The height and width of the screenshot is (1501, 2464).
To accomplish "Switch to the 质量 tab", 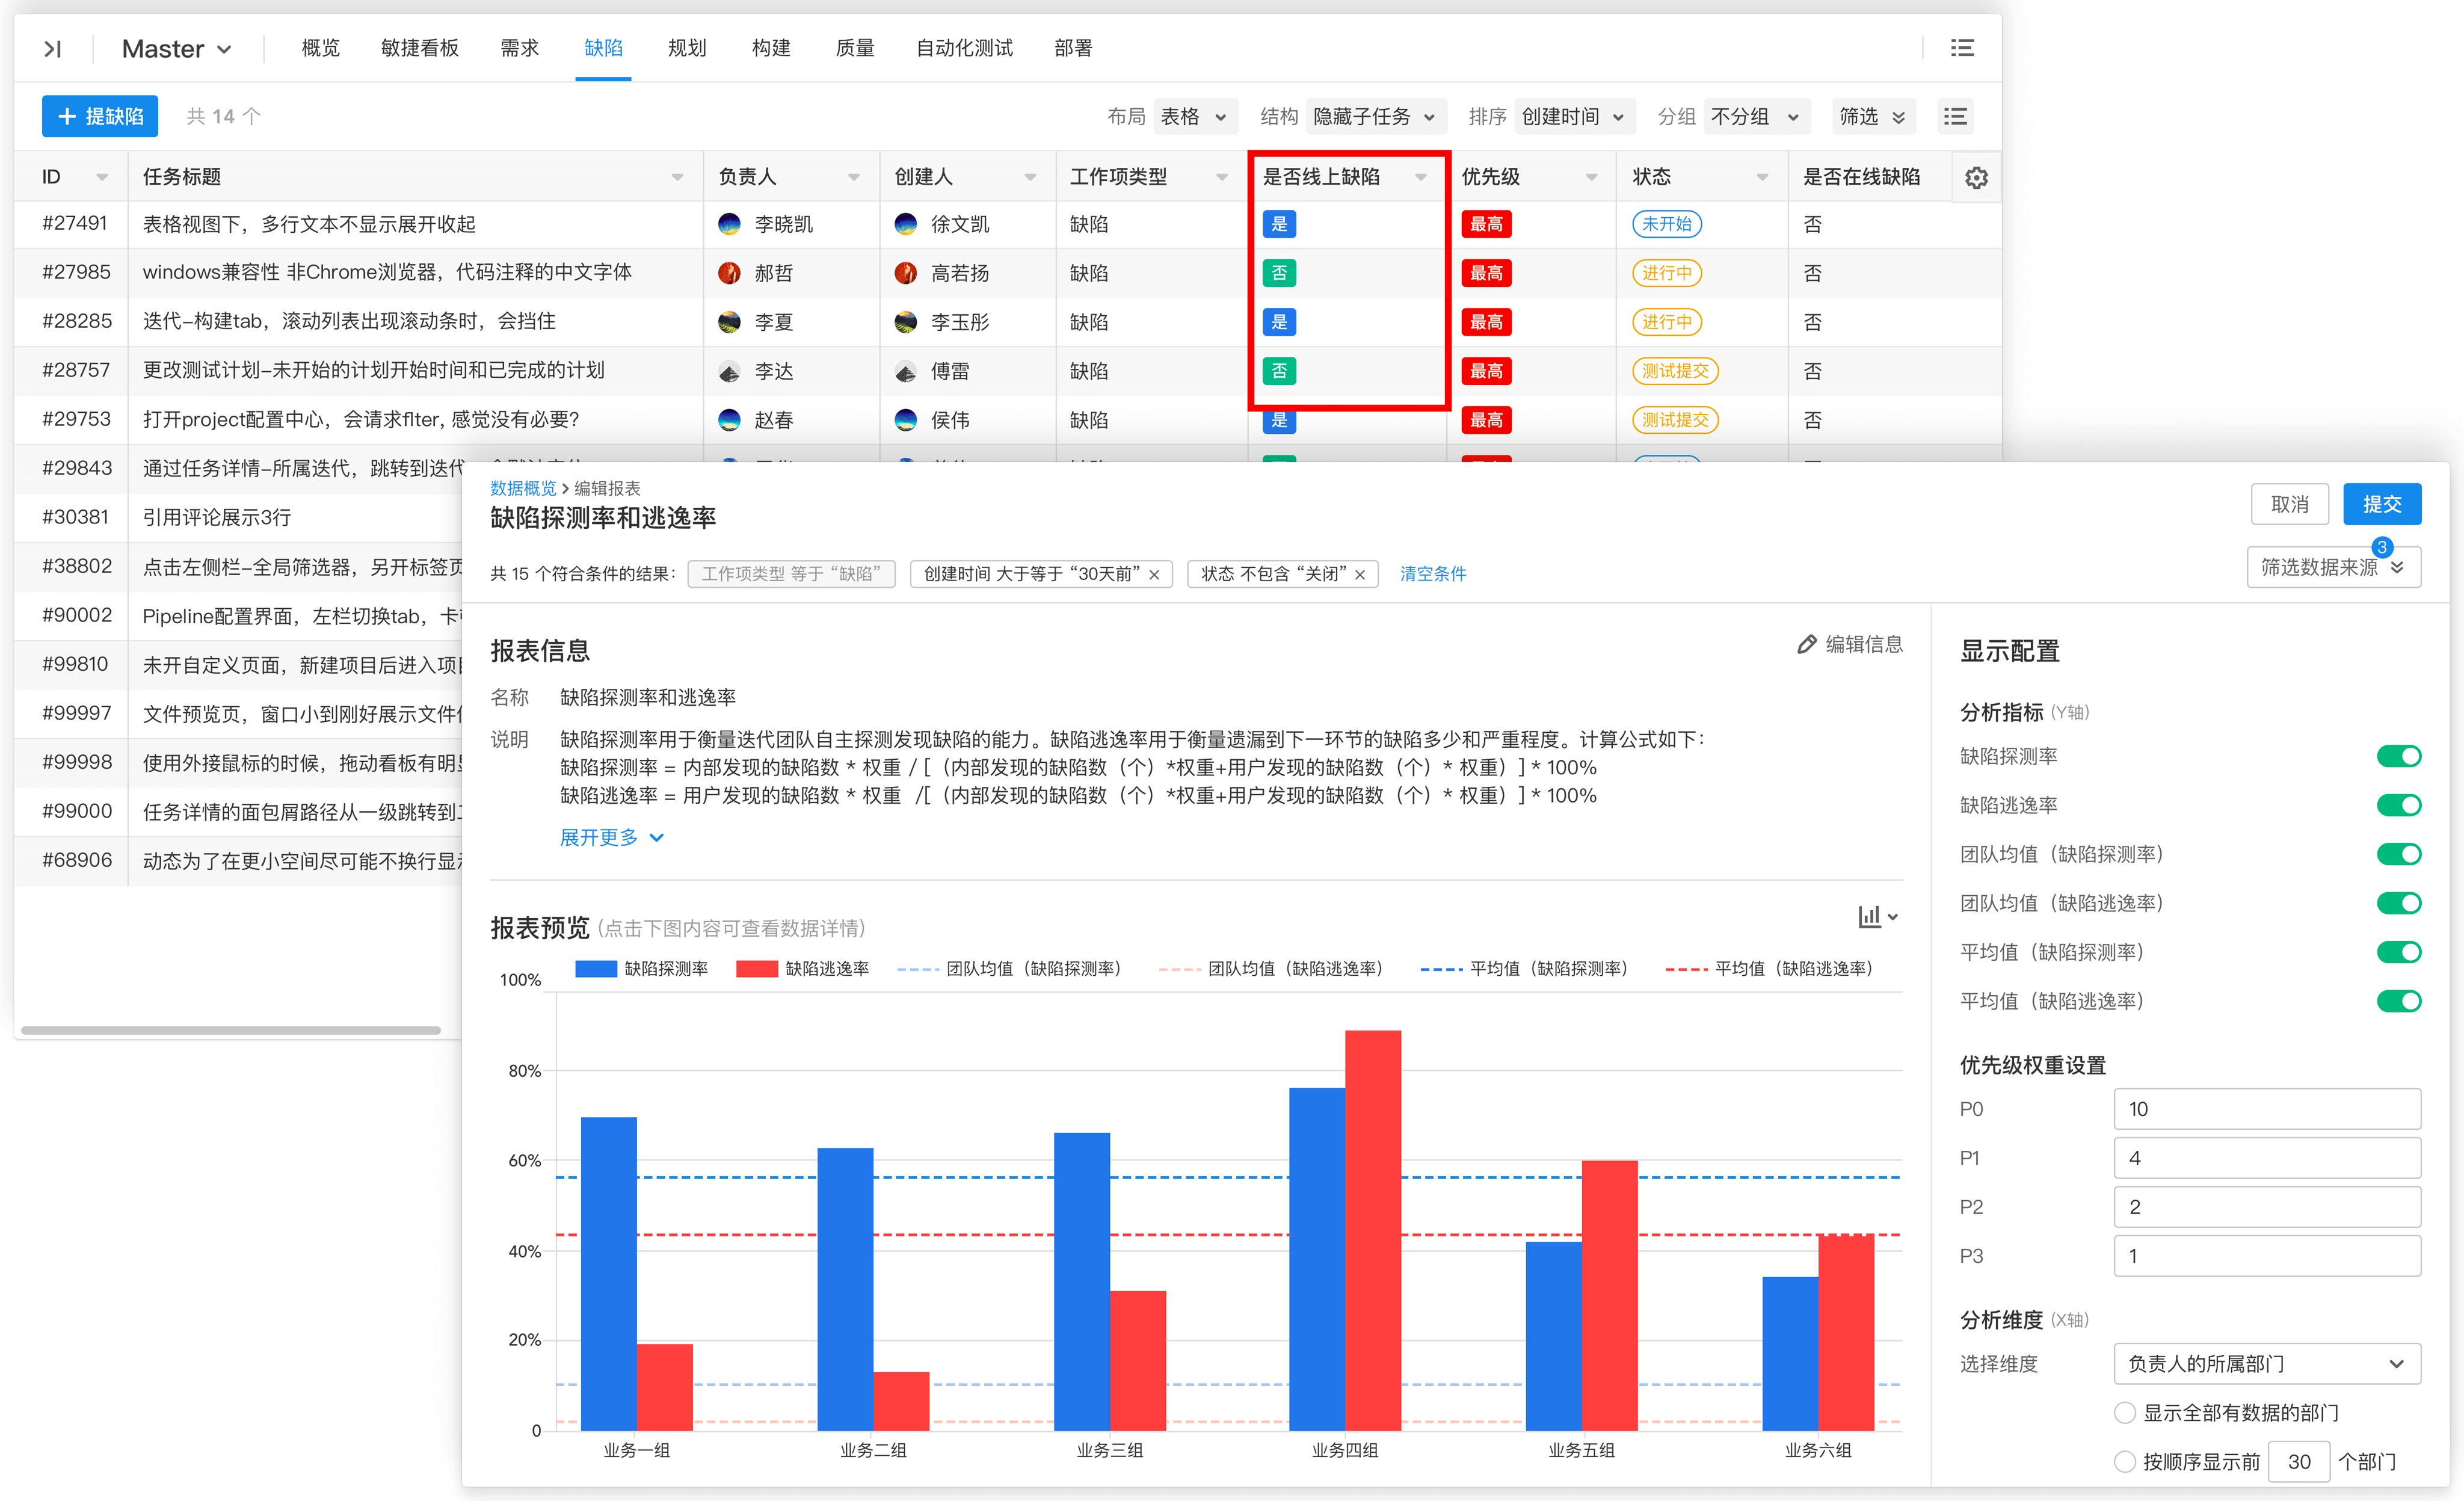I will 855,47.
